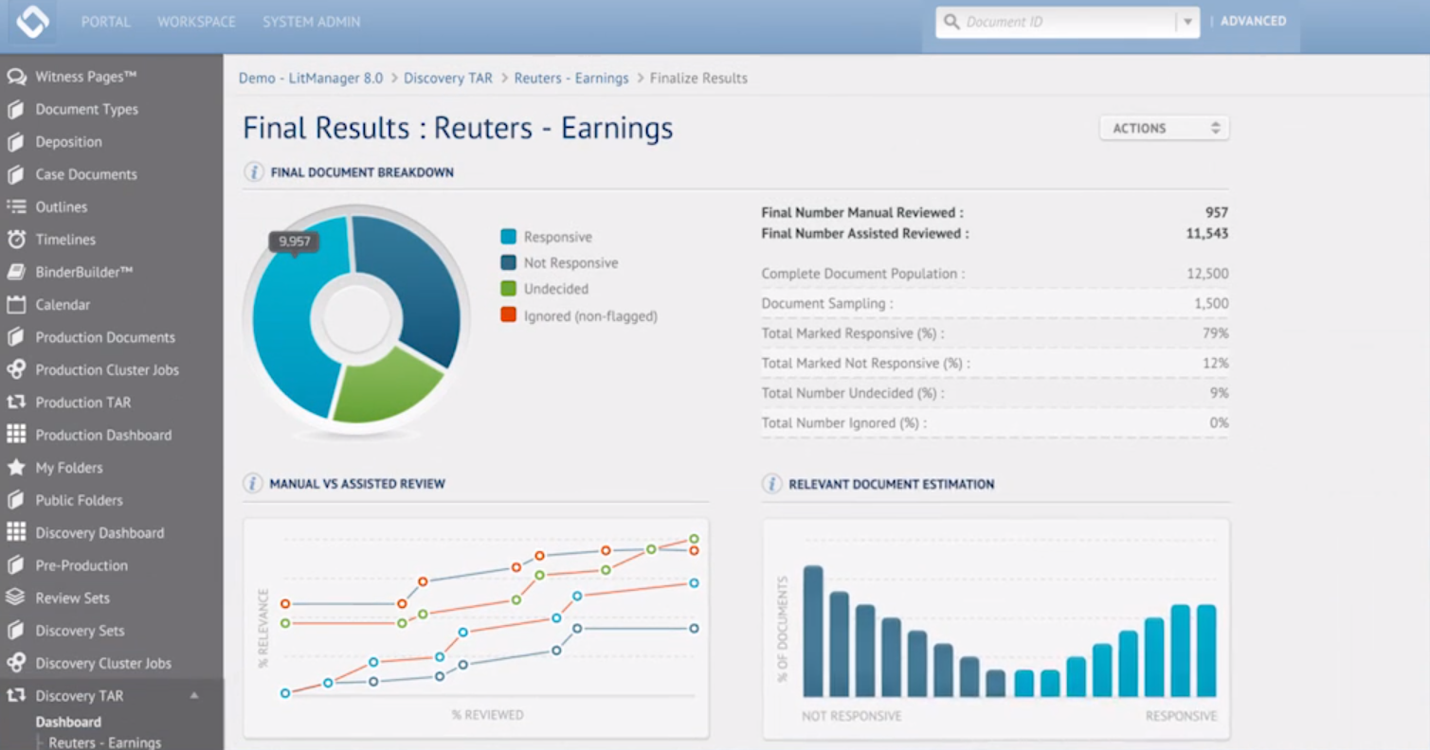The height and width of the screenshot is (750, 1430).
Task: Click the Responsive legend color swatch
Action: [x=508, y=237]
